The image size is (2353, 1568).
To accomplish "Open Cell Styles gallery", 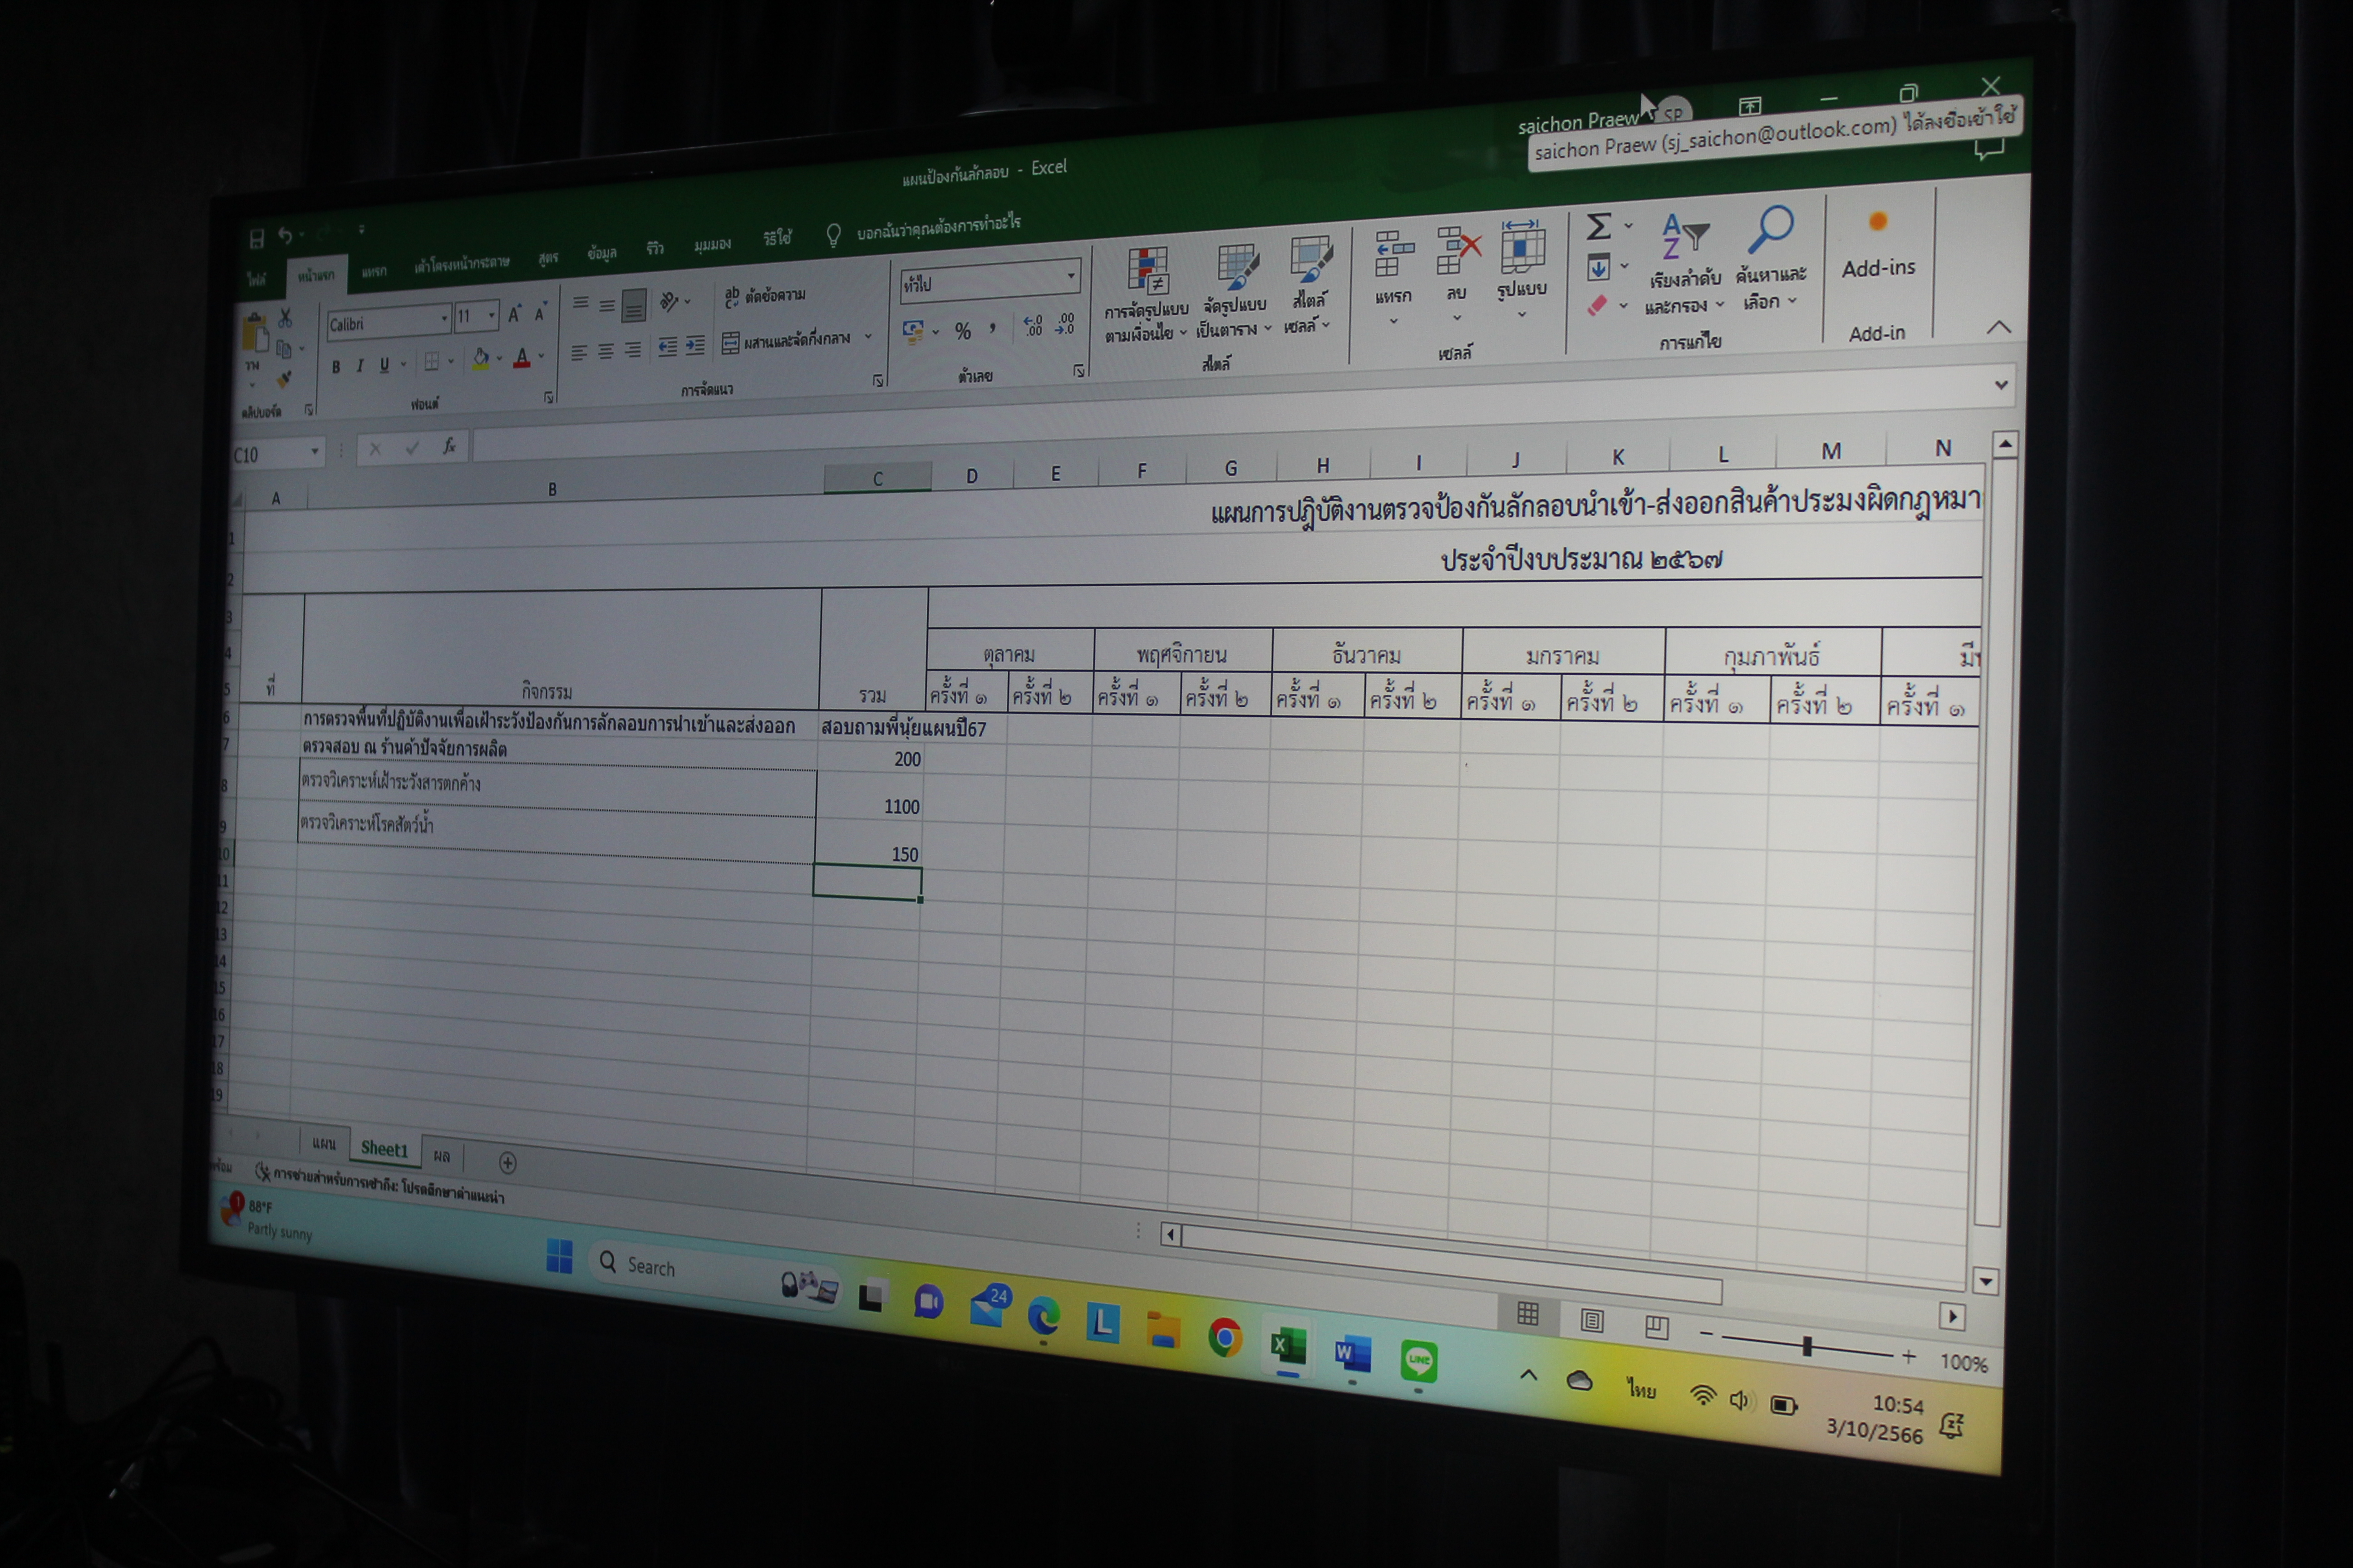I will pyautogui.click(x=1309, y=285).
